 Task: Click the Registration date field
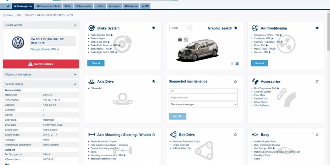pyautogui.click(x=203, y=98)
